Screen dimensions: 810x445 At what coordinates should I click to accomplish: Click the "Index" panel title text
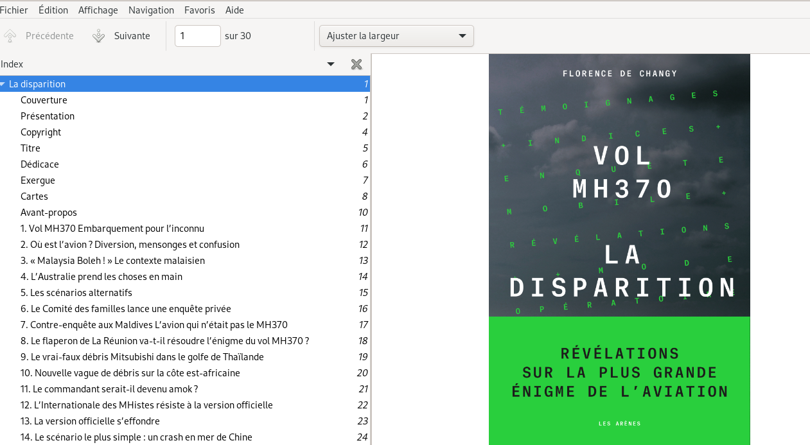click(x=12, y=64)
